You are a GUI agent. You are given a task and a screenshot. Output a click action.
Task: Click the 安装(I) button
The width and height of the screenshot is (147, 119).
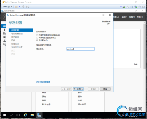[x=93, y=89]
